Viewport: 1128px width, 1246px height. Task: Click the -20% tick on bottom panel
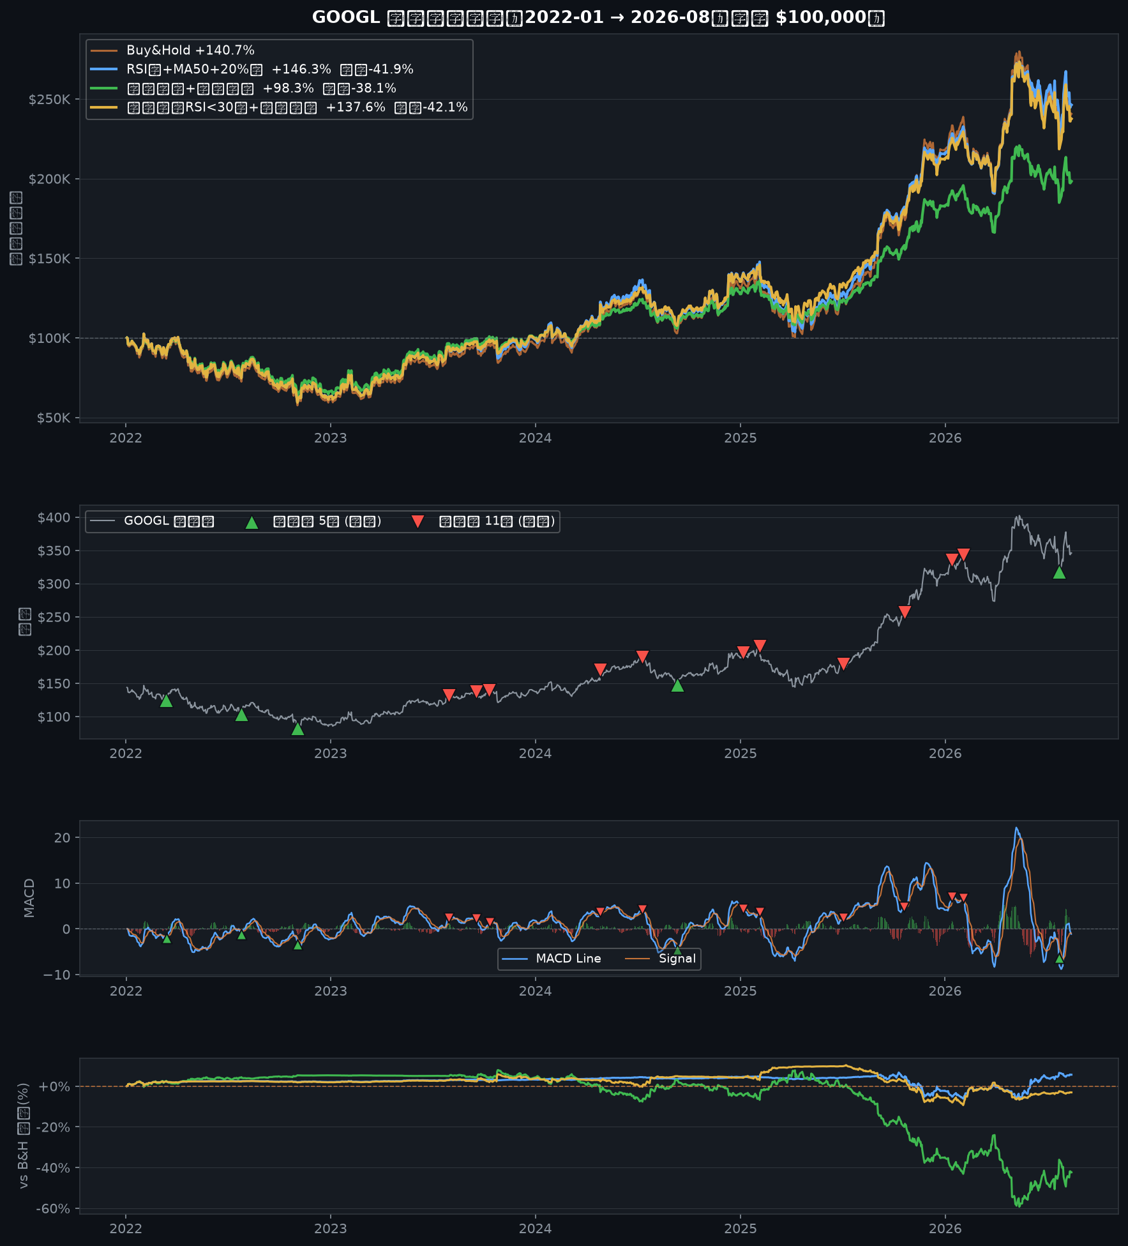(53, 1127)
